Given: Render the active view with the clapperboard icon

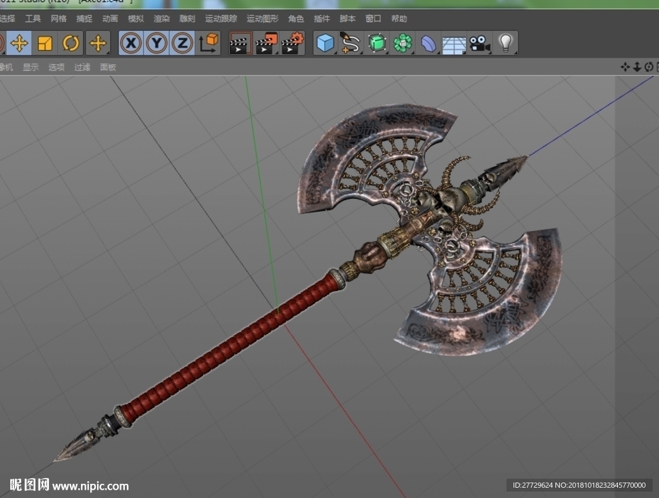Looking at the screenshot, I should tap(241, 43).
